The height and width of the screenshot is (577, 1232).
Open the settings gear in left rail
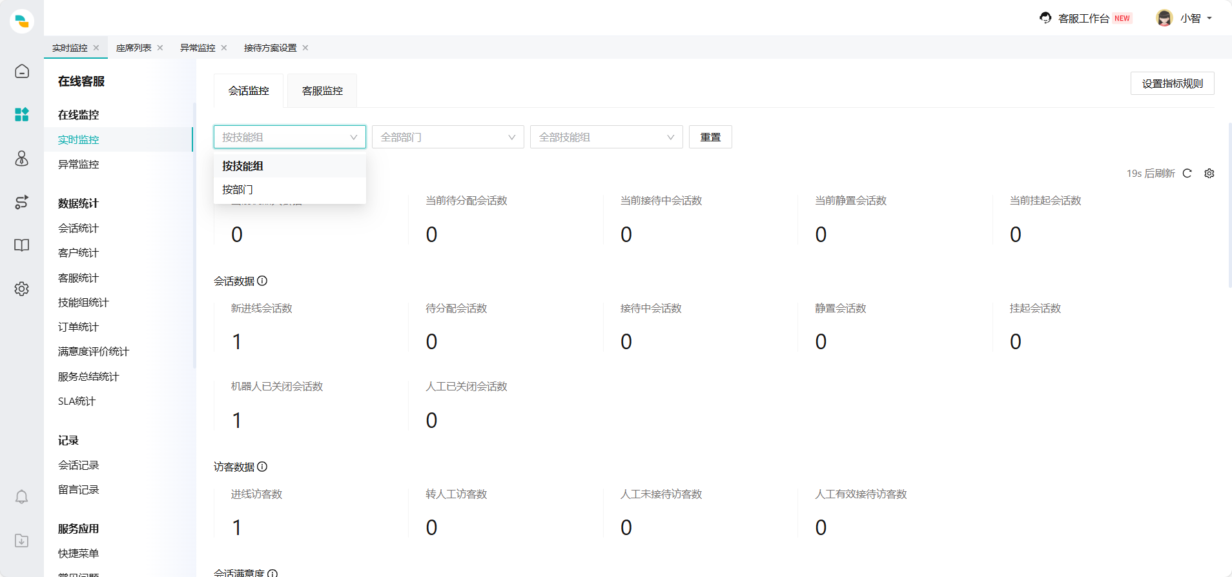pyautogui.click(x=22, y=288)
